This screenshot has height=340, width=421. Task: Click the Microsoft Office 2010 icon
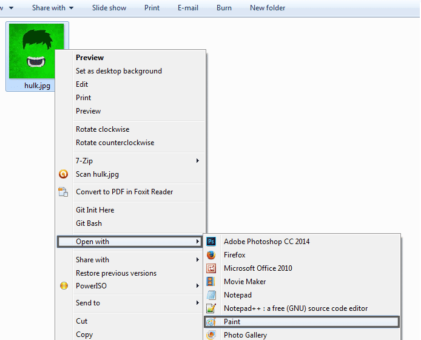point(211,268)
